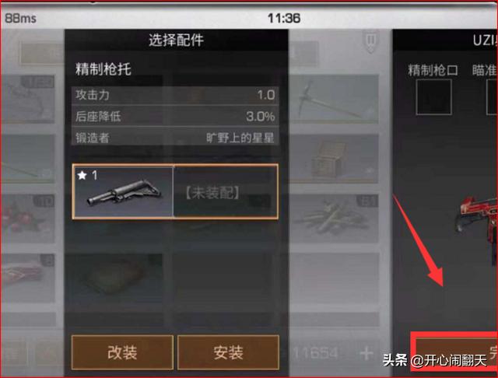Select the one-star gun stock item

point(123,191)
